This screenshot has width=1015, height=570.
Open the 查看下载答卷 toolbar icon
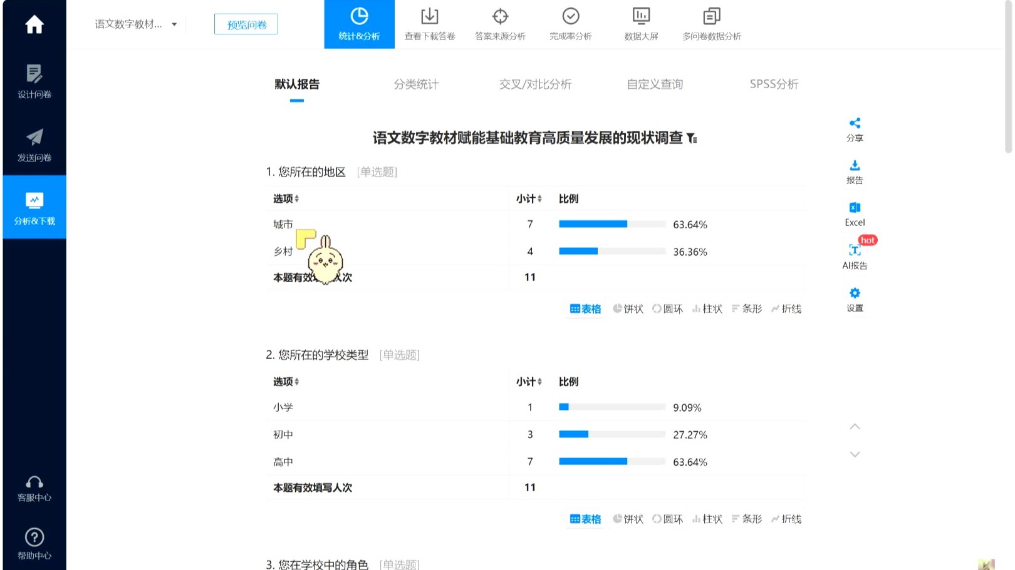(x=429, y=24)
